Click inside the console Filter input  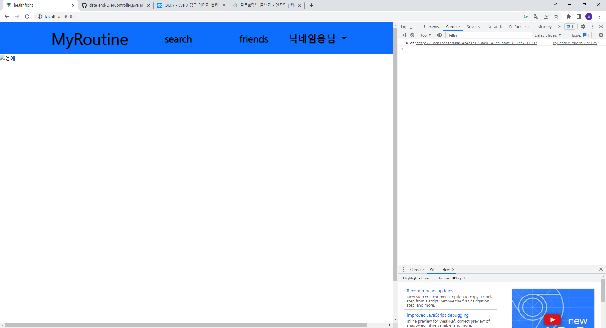[x=489, y=35]
